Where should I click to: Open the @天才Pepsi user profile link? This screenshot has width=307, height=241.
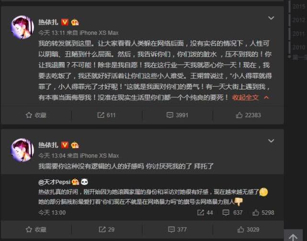(x=55, y=182)
